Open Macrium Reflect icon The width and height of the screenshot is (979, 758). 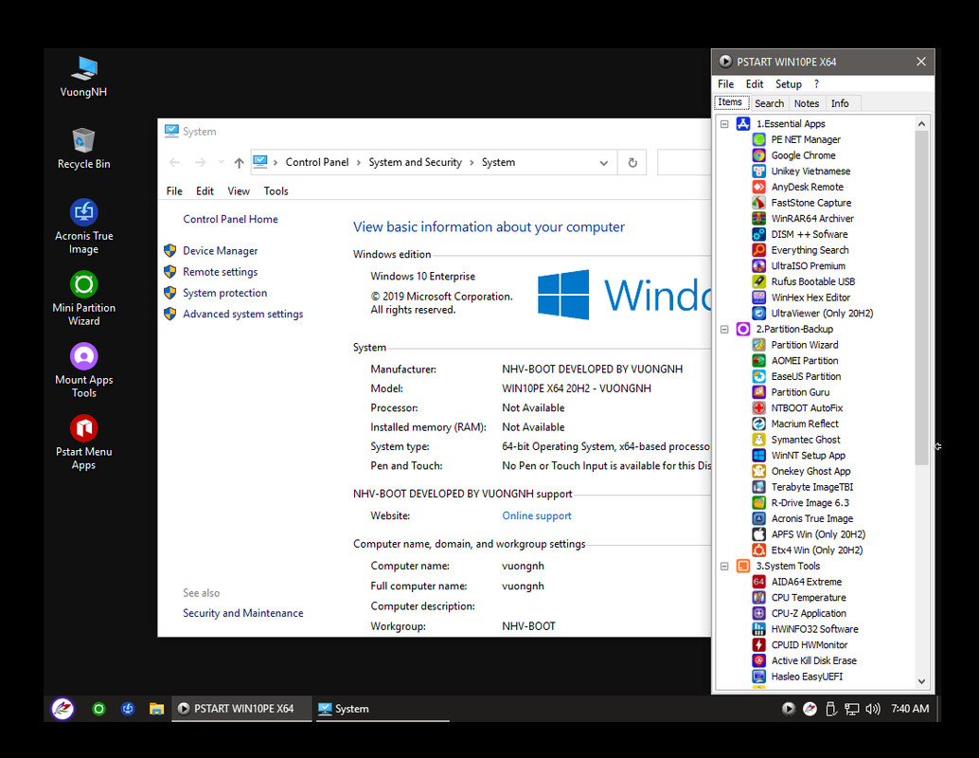coord(758,424)
